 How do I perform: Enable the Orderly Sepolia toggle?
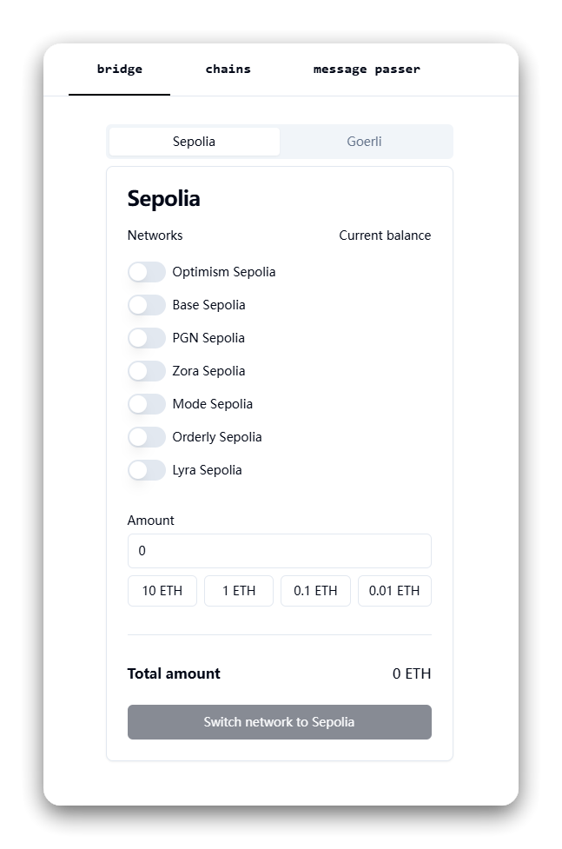click(147, 437)
